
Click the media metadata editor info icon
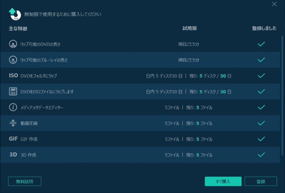(13, 107)
